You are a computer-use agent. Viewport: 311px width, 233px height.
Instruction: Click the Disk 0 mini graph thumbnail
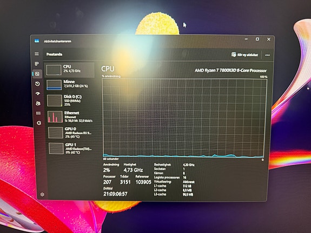(x=55, y=101)
